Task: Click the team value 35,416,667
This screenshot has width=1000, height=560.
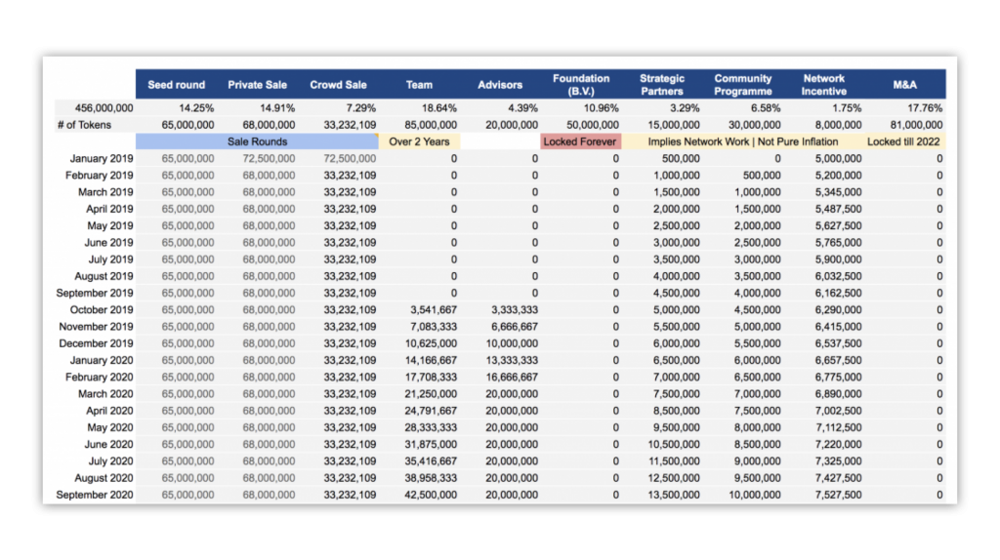Action: (431, 461)
